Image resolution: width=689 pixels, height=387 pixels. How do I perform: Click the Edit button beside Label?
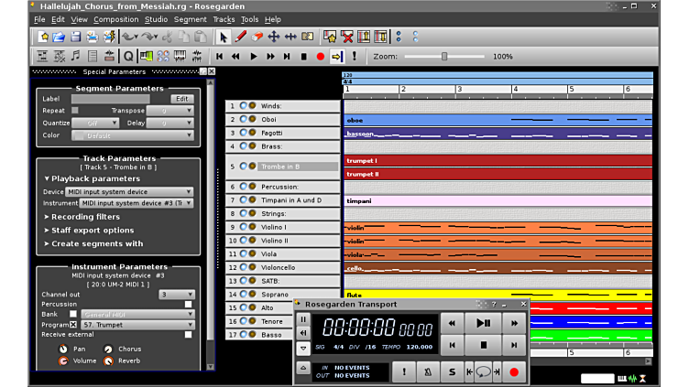[x=182, y=99]
